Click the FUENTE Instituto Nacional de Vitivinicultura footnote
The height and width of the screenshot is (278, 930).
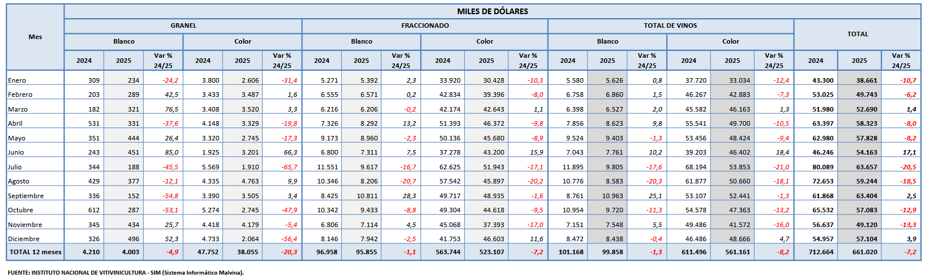[x=126, y=272]
